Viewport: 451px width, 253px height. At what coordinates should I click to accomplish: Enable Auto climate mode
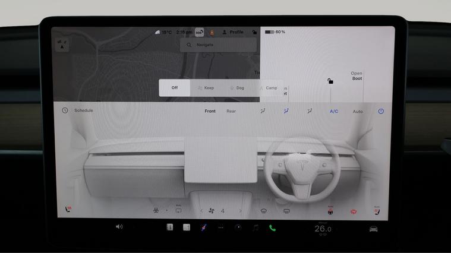(358, 112)
